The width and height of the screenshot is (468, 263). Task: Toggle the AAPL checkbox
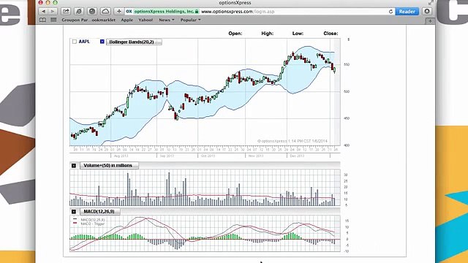[75, 42]
